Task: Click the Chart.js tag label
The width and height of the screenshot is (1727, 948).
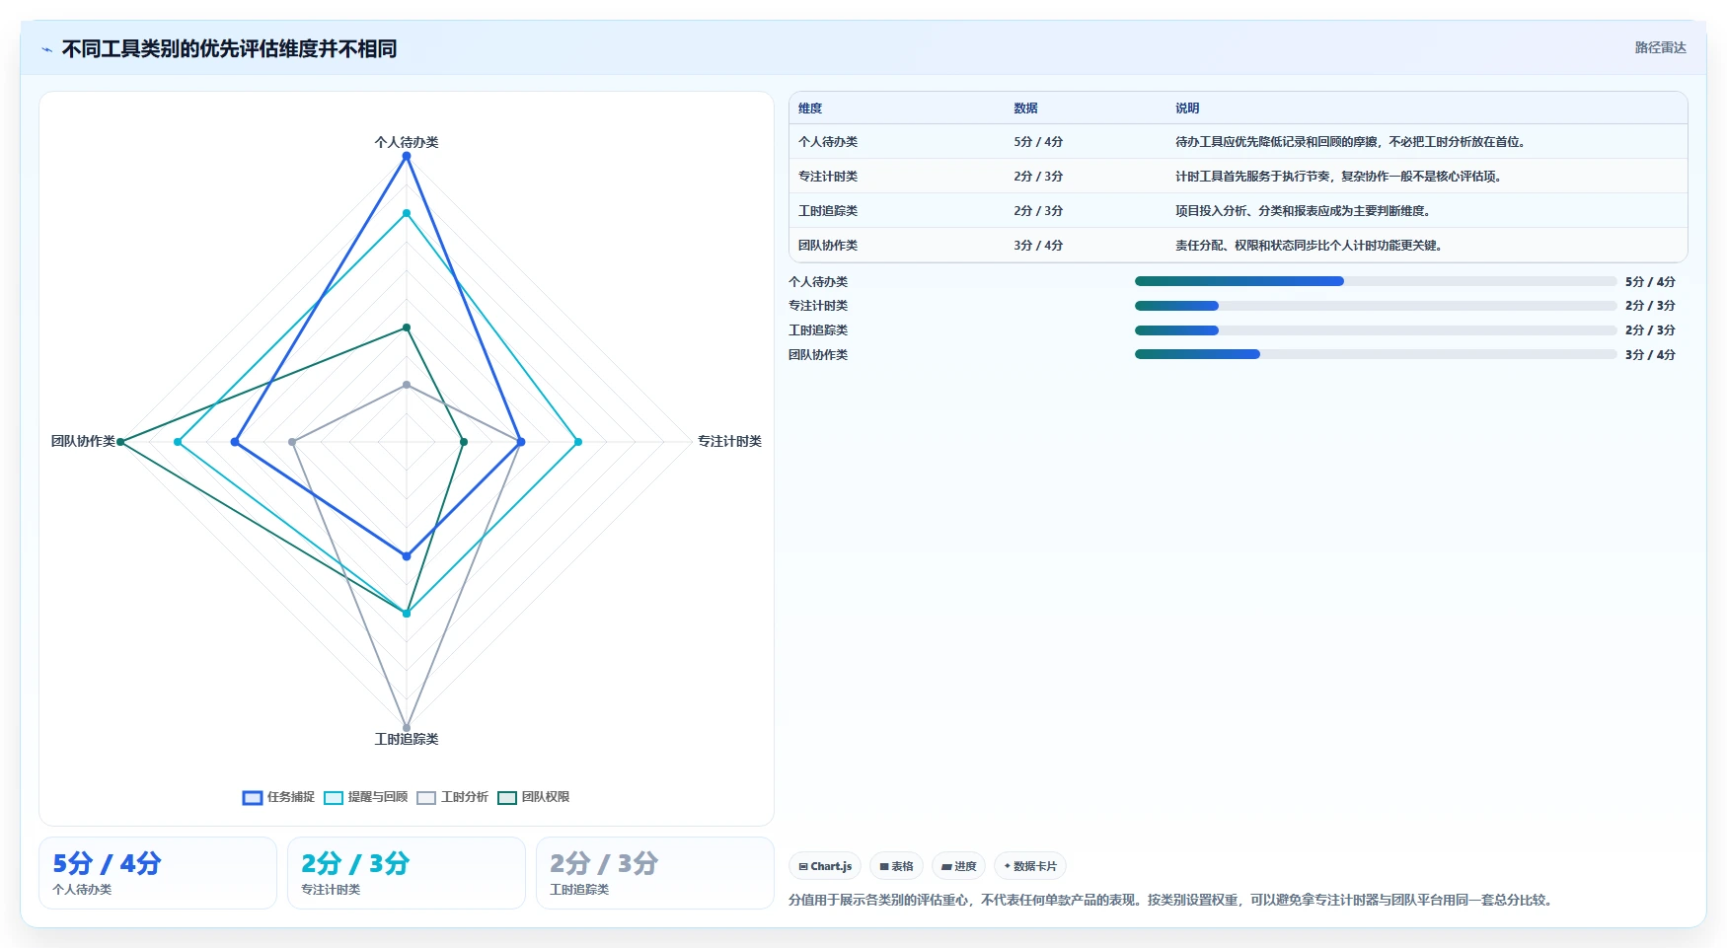Action: point(831,866)
